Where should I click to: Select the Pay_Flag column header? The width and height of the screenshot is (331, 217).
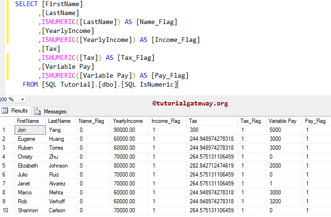tap(317, 121)
